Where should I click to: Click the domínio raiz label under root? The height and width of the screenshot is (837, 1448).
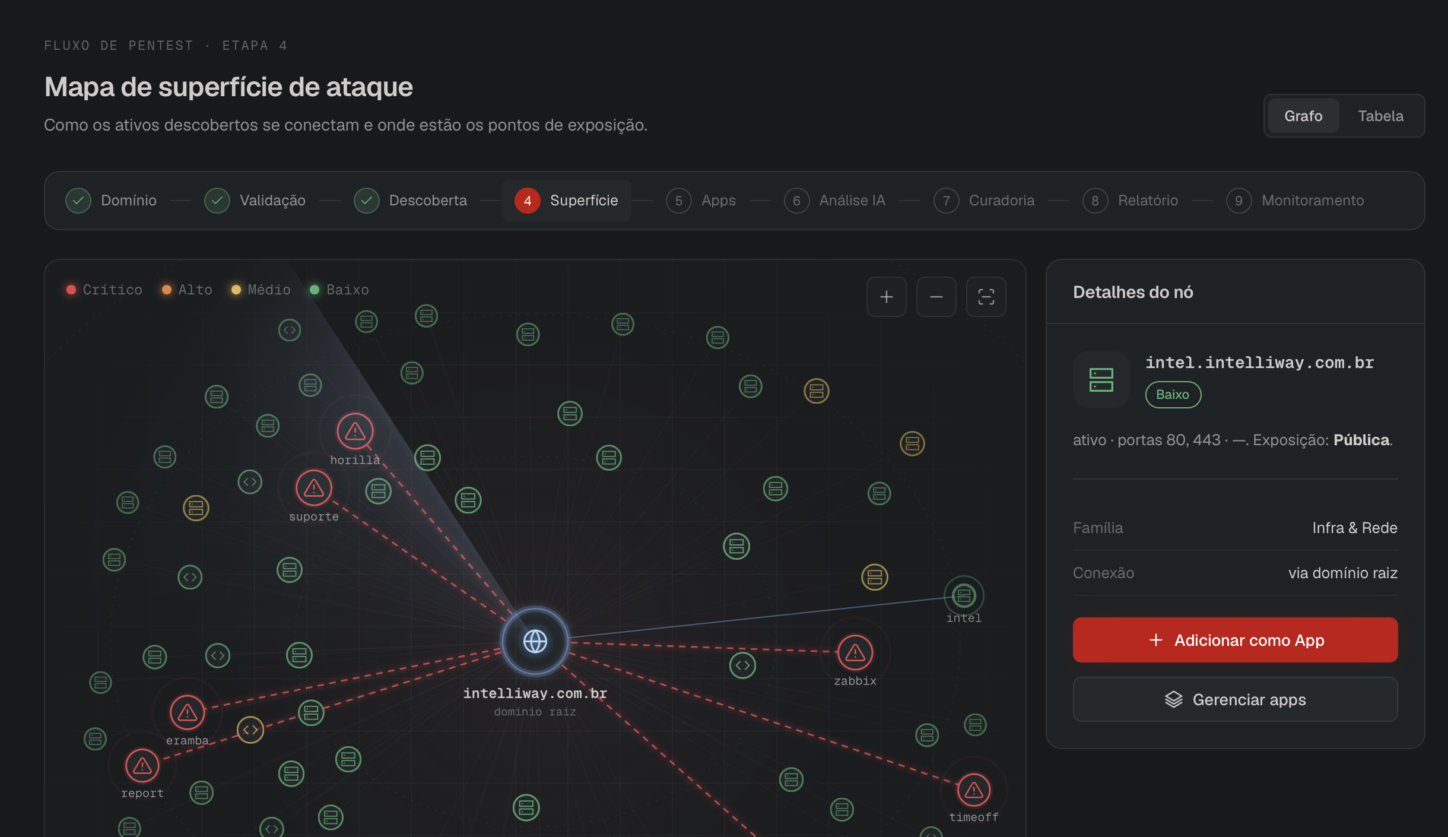(x=535, y=712)
